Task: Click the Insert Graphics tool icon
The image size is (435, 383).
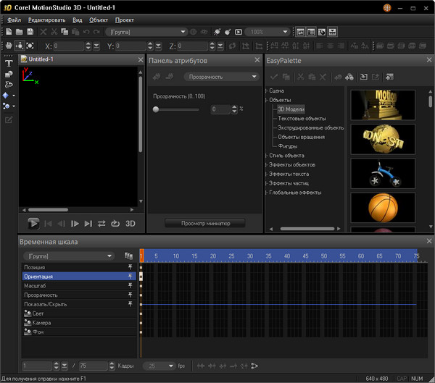Action: (x=9, y=74)
